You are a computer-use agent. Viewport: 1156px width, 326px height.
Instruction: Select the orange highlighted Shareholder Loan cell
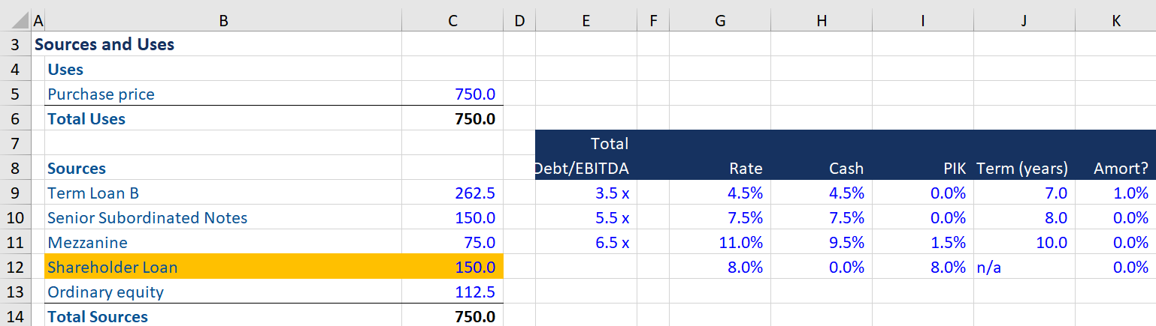113,267
